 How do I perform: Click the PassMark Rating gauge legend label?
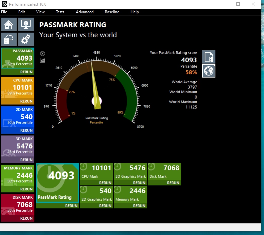(x=97, y=118)
